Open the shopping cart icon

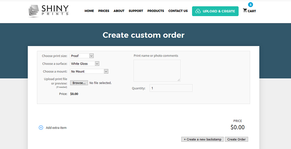(x=245, y=10)
